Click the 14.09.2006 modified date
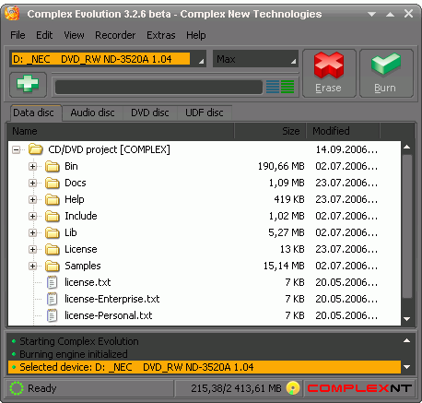The width and height of the screenshot is (422, 403). point(346,149)
